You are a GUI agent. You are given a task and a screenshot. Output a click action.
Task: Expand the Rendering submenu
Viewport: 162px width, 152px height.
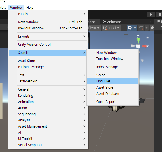coord(48,96)
